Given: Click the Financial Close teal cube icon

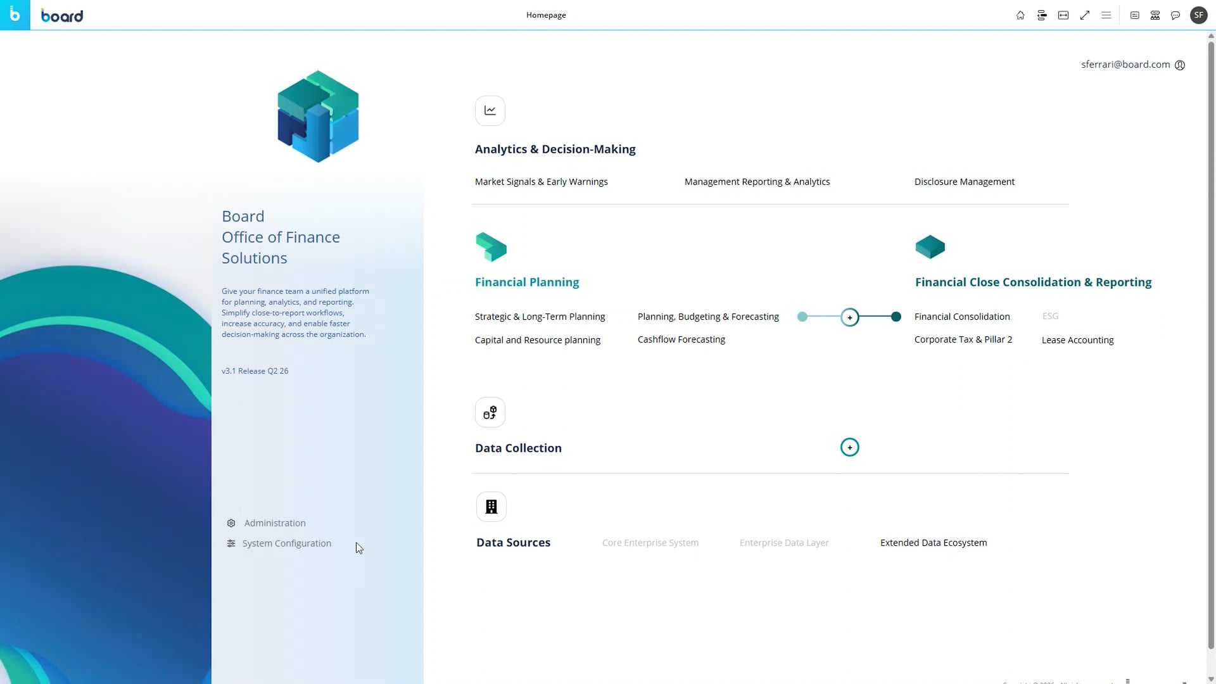Looking at the screenshot, I should 930,247.
